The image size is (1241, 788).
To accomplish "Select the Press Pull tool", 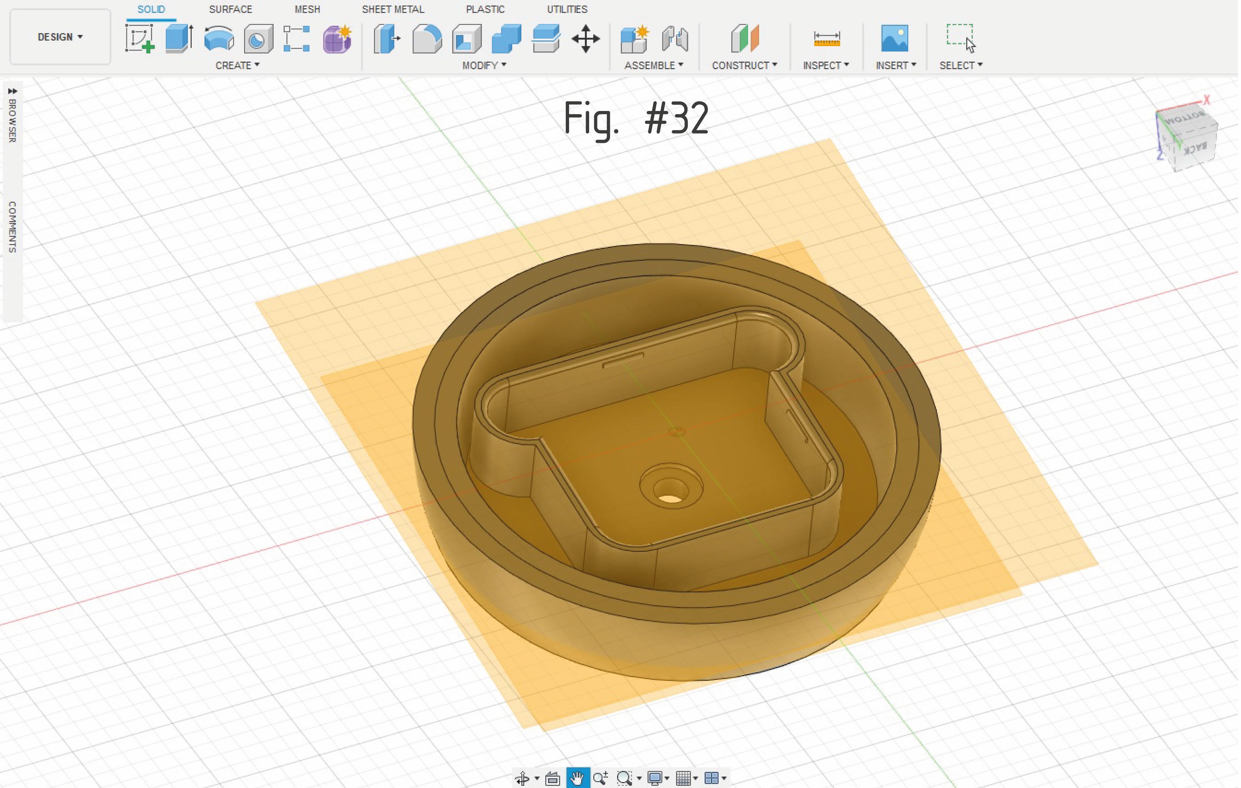I will [x=386, y=39].
